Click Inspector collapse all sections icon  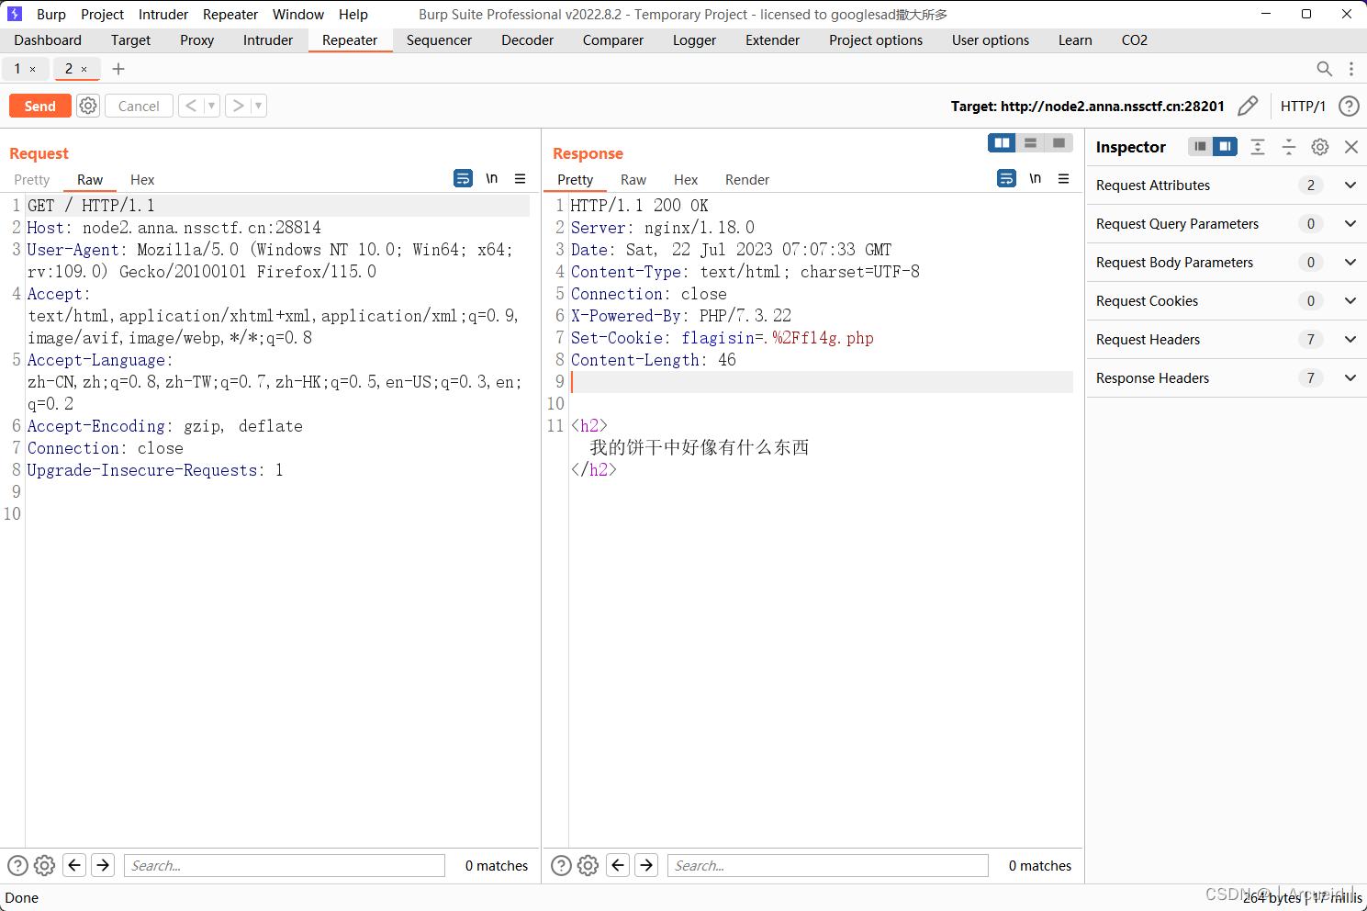point(1289,147)
